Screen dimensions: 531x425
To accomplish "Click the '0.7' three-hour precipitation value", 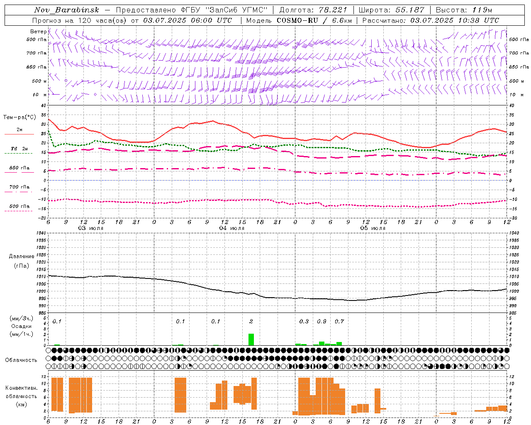I will tap(339, 322).
